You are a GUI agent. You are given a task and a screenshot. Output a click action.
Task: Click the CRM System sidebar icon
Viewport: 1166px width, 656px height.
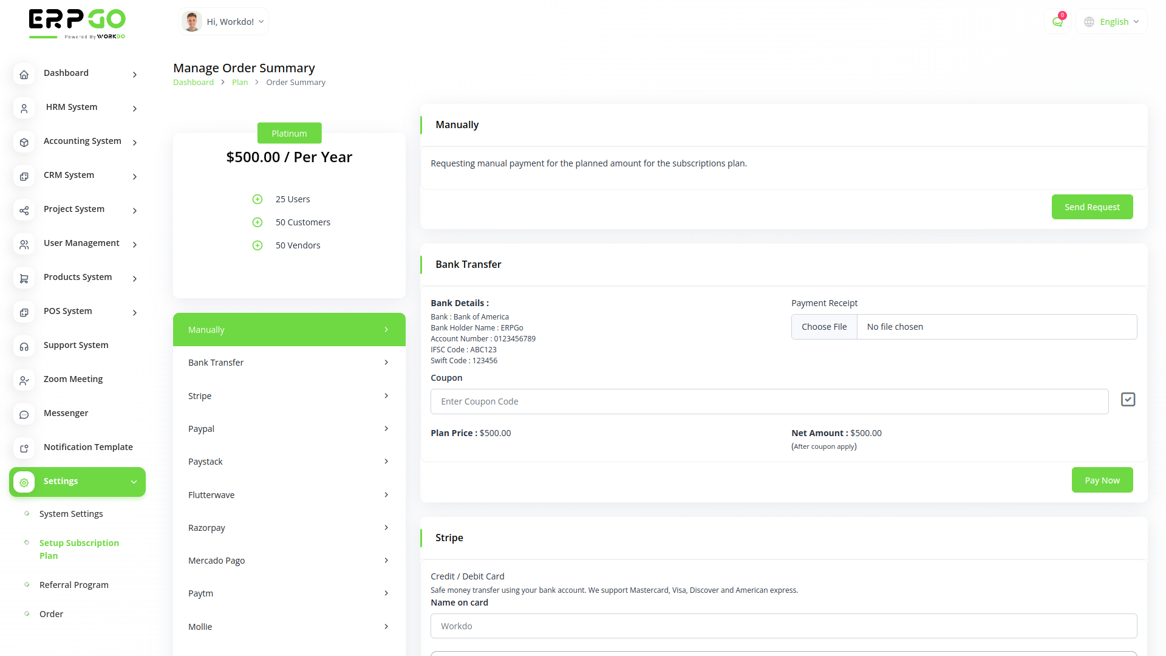(x=24, y=176)
